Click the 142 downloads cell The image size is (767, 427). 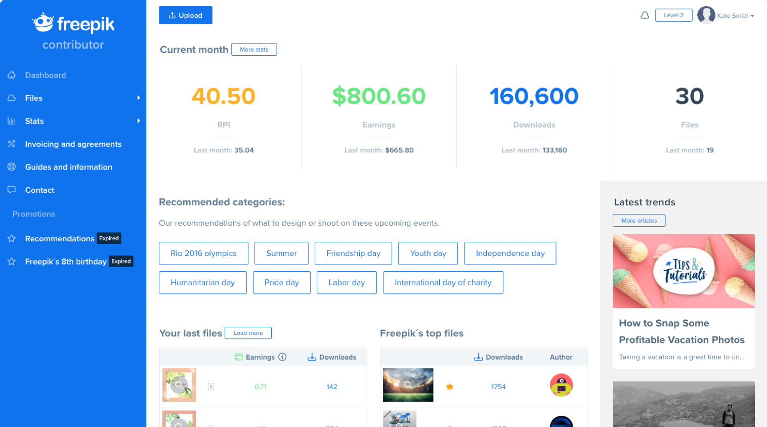point(332,387)
